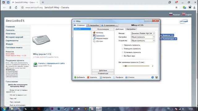Click the green Добавить add button

[80, 77]
